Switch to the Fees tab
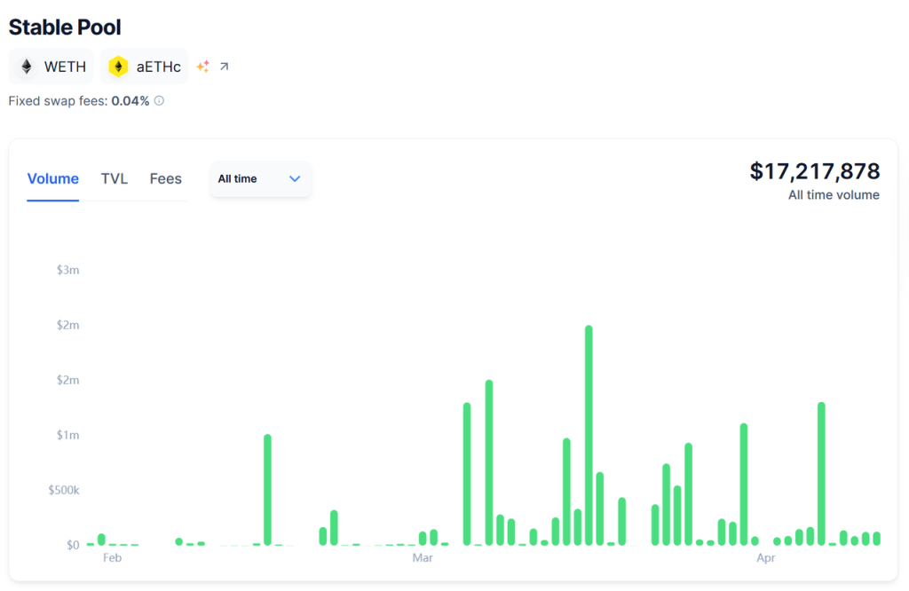Image resolution: width=909 pixels, height=591 pixels. coord(165,179)
